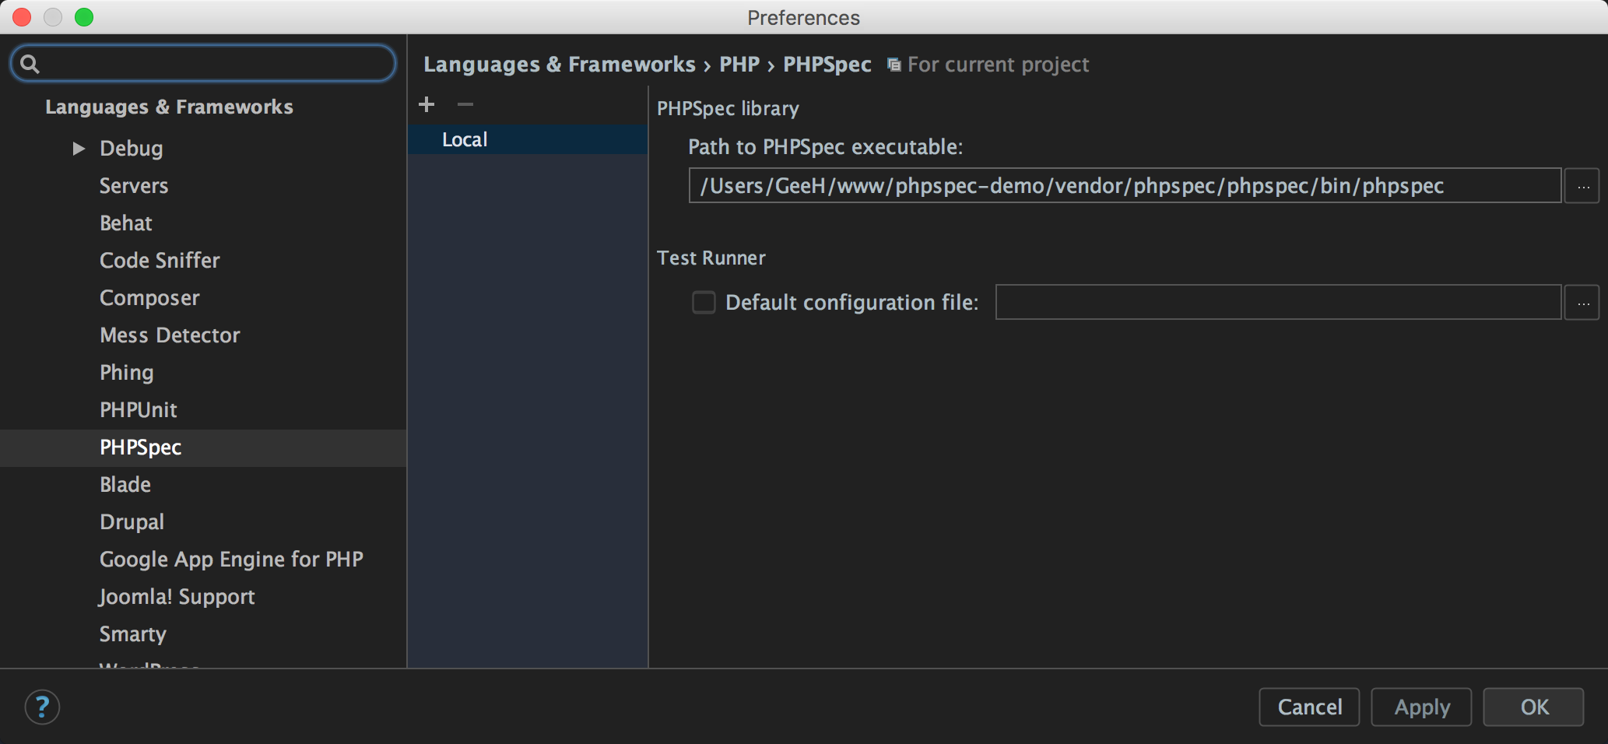Click OK button
This screenshot has width=1608, height=744.
pyautogui.click(x=1533, y=707)
